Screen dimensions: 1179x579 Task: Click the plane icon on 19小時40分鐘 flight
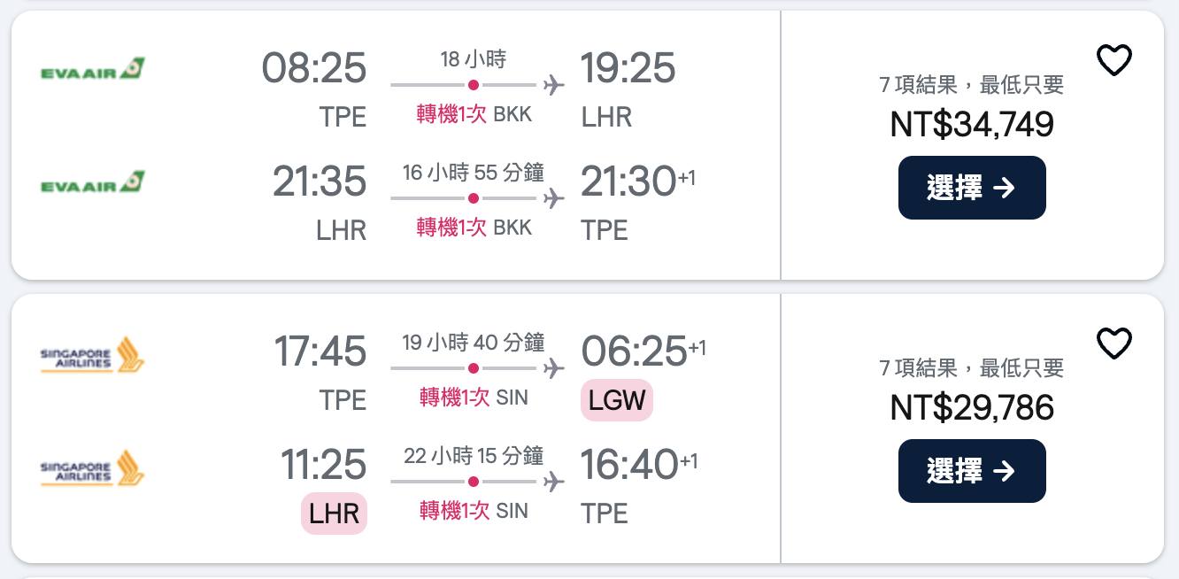554,368
